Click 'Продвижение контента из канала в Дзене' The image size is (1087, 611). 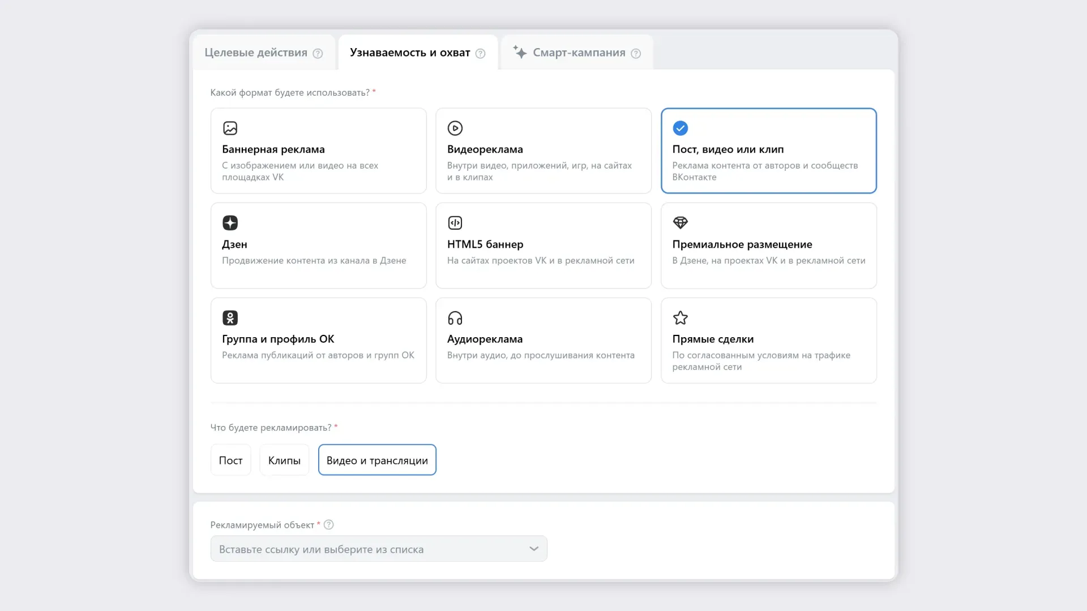[314, 260]
